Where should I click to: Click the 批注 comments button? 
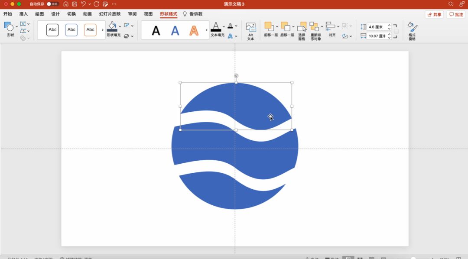[x=456, y=14]
